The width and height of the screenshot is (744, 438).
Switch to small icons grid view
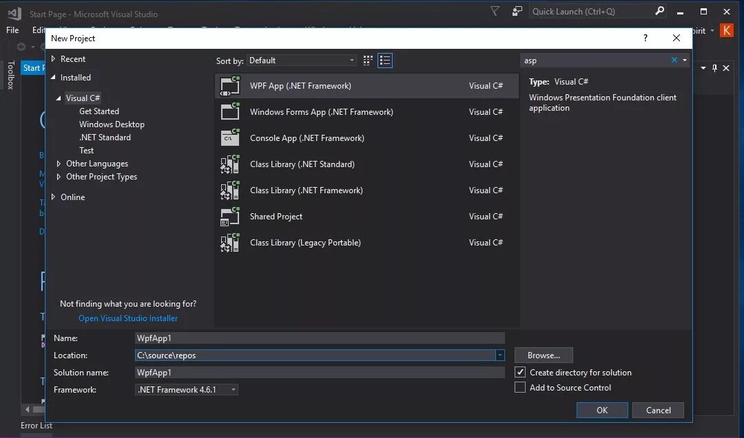[x=368, y=61]
